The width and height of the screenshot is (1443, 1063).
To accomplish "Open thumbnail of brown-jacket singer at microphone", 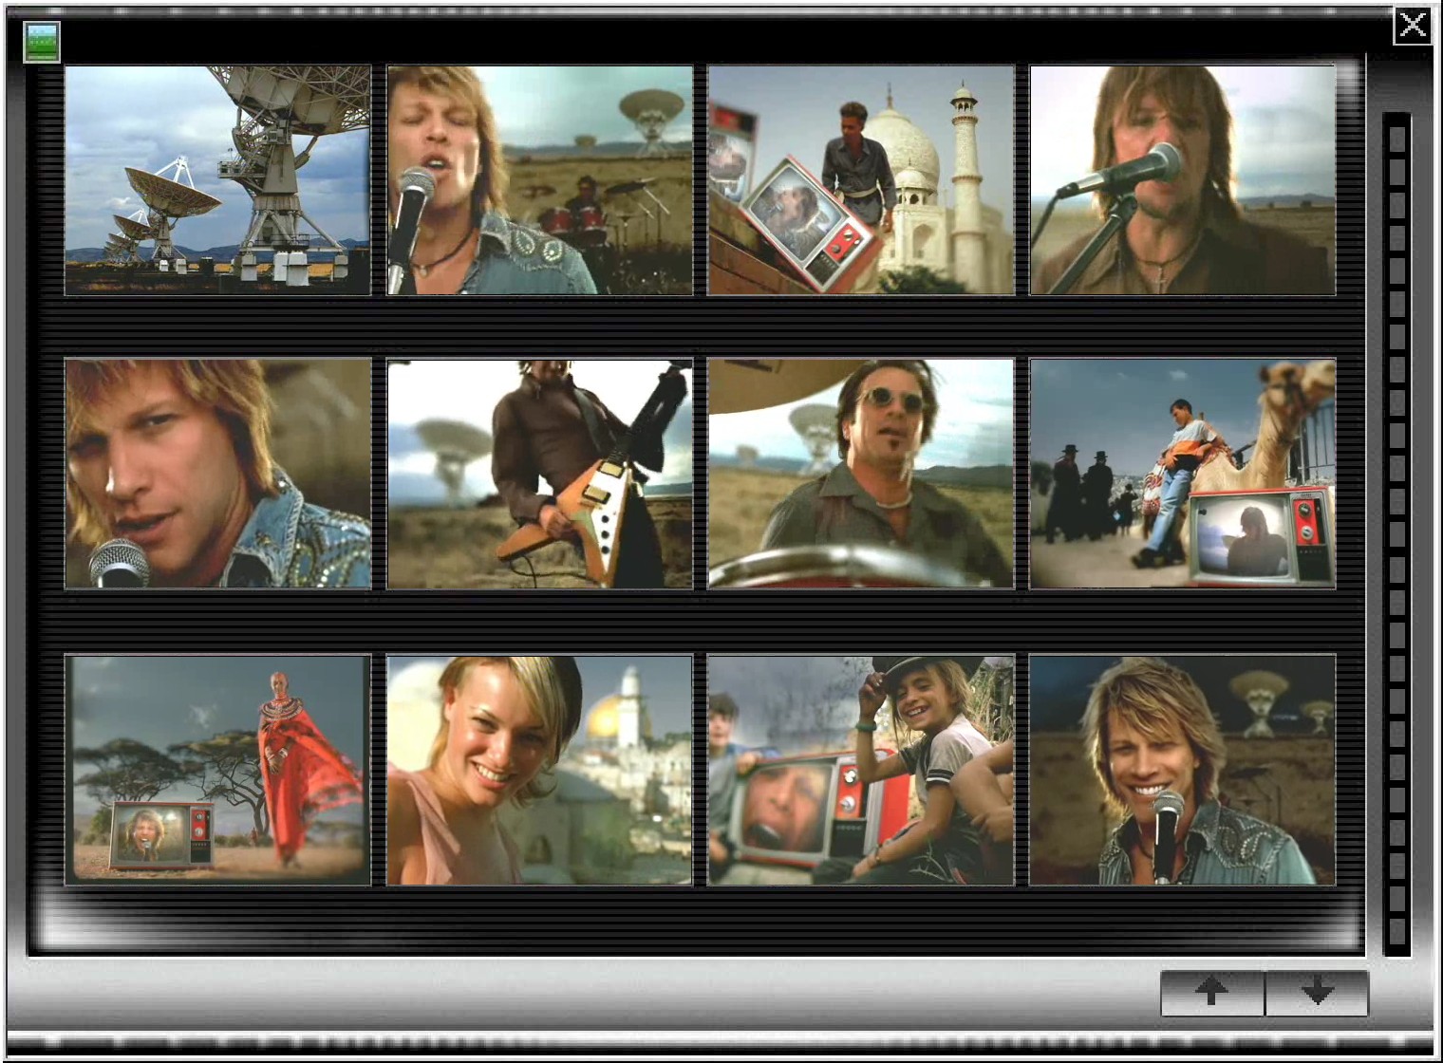I will 1183,180.
